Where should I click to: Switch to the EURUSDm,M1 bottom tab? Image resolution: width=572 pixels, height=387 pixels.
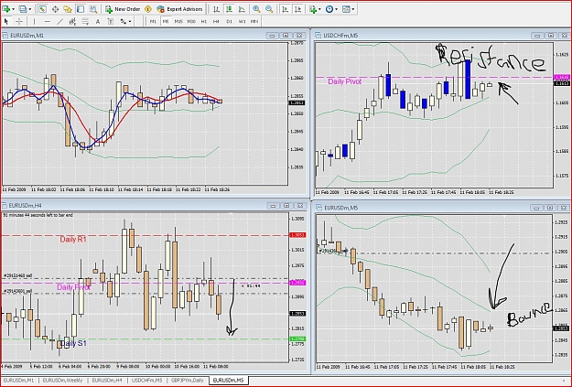pos(18,381)
